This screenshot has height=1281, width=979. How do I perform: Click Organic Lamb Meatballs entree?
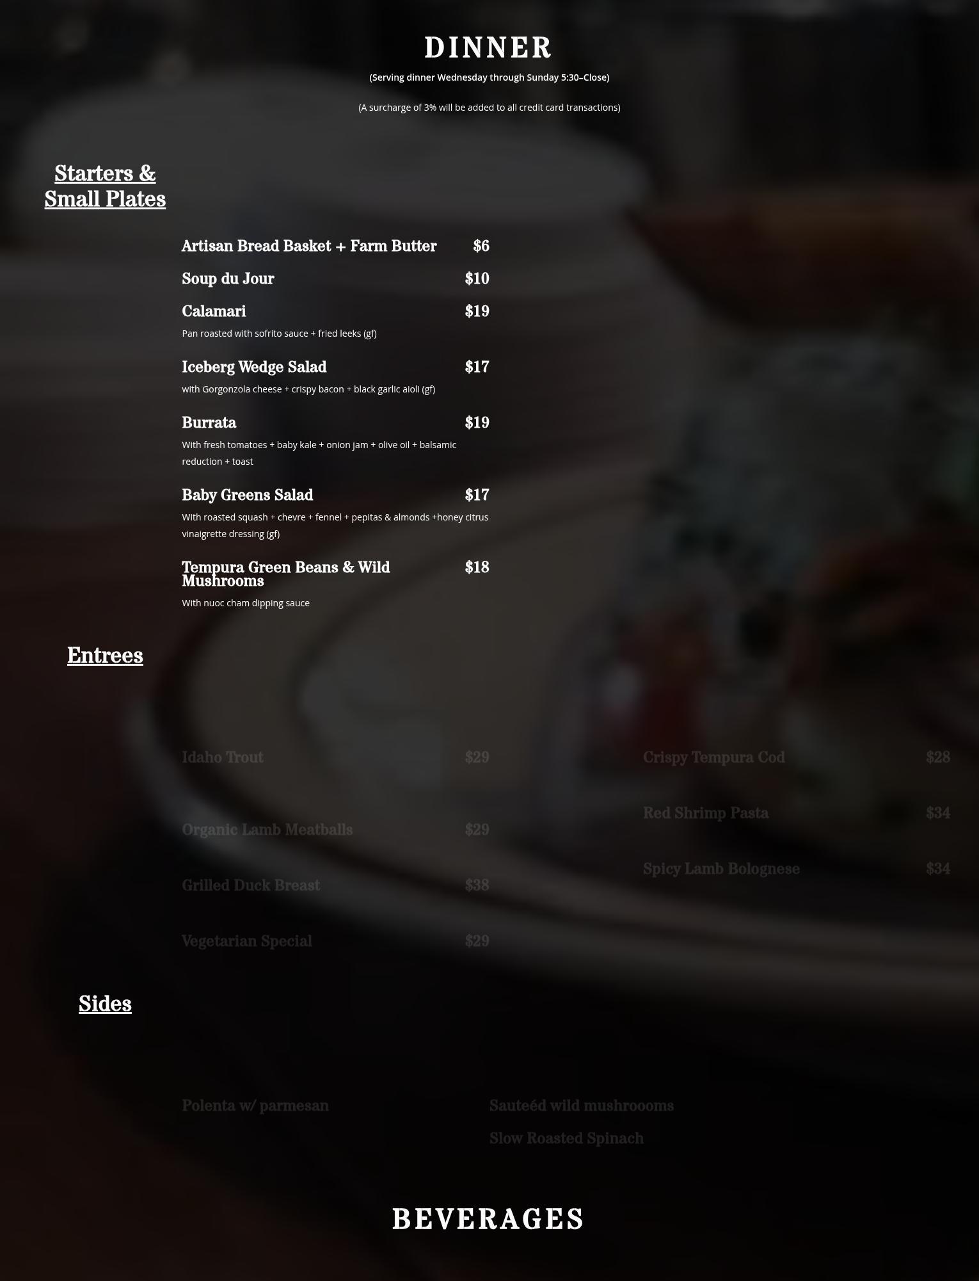[x=267, y=830]
